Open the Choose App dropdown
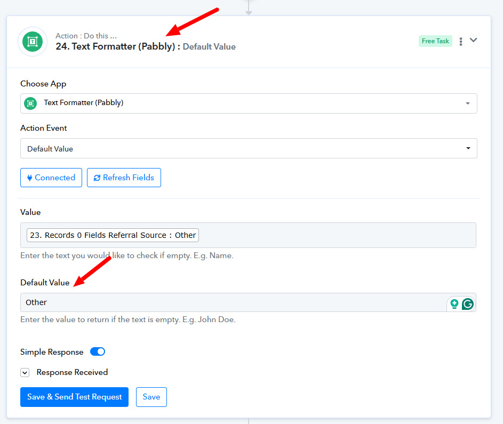Viewport: 503px width, 424px height. click(249, 103)
